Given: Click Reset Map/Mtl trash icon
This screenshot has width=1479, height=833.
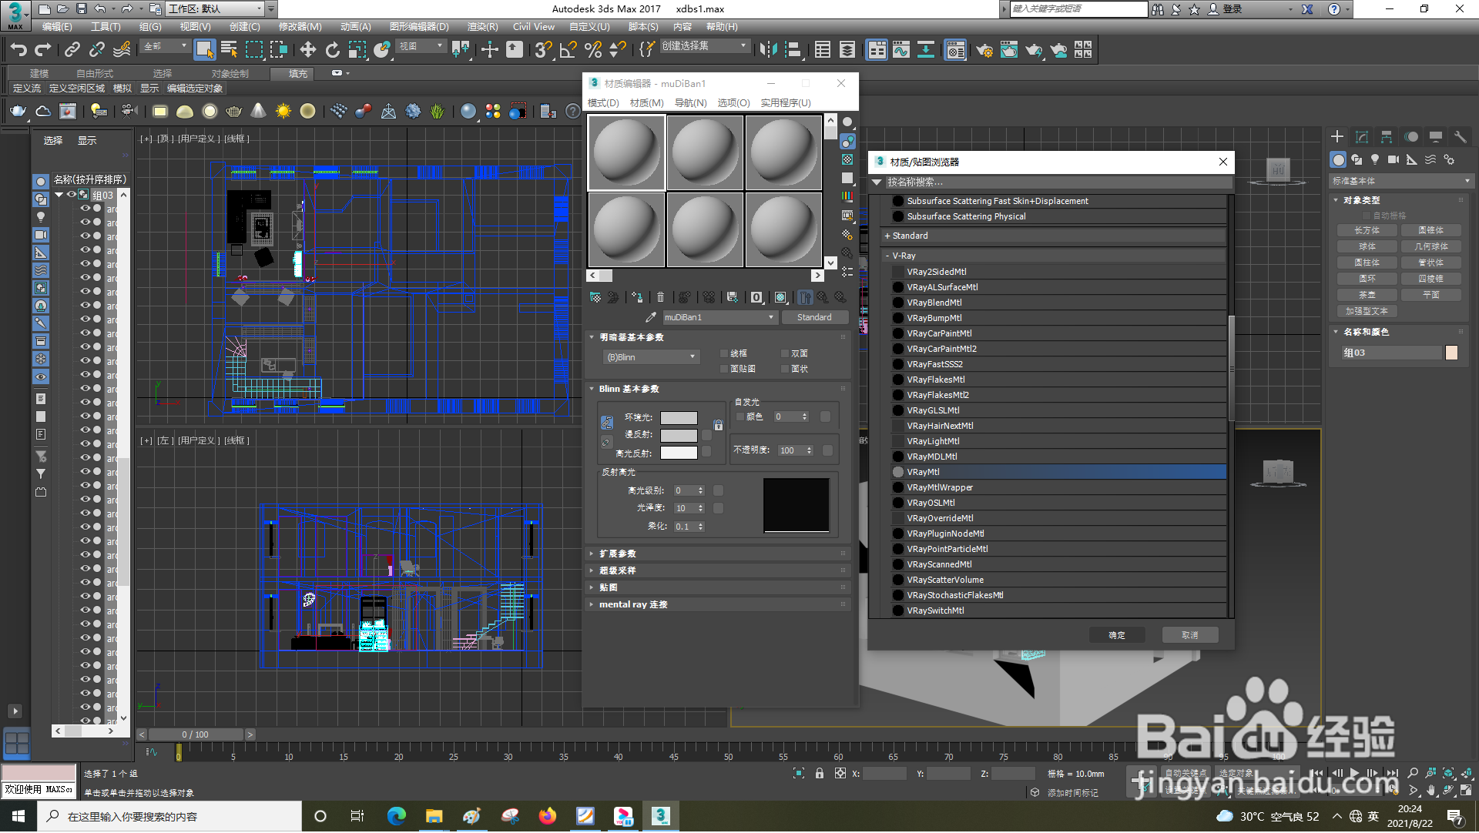Looking at the screenshot, I should click(660, 297).
